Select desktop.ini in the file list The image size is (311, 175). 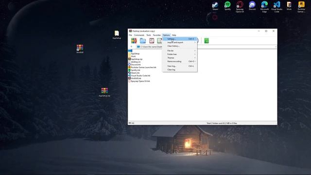point(134,62)
